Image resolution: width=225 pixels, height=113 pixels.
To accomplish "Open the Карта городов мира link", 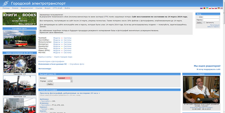I will [63, 57].
